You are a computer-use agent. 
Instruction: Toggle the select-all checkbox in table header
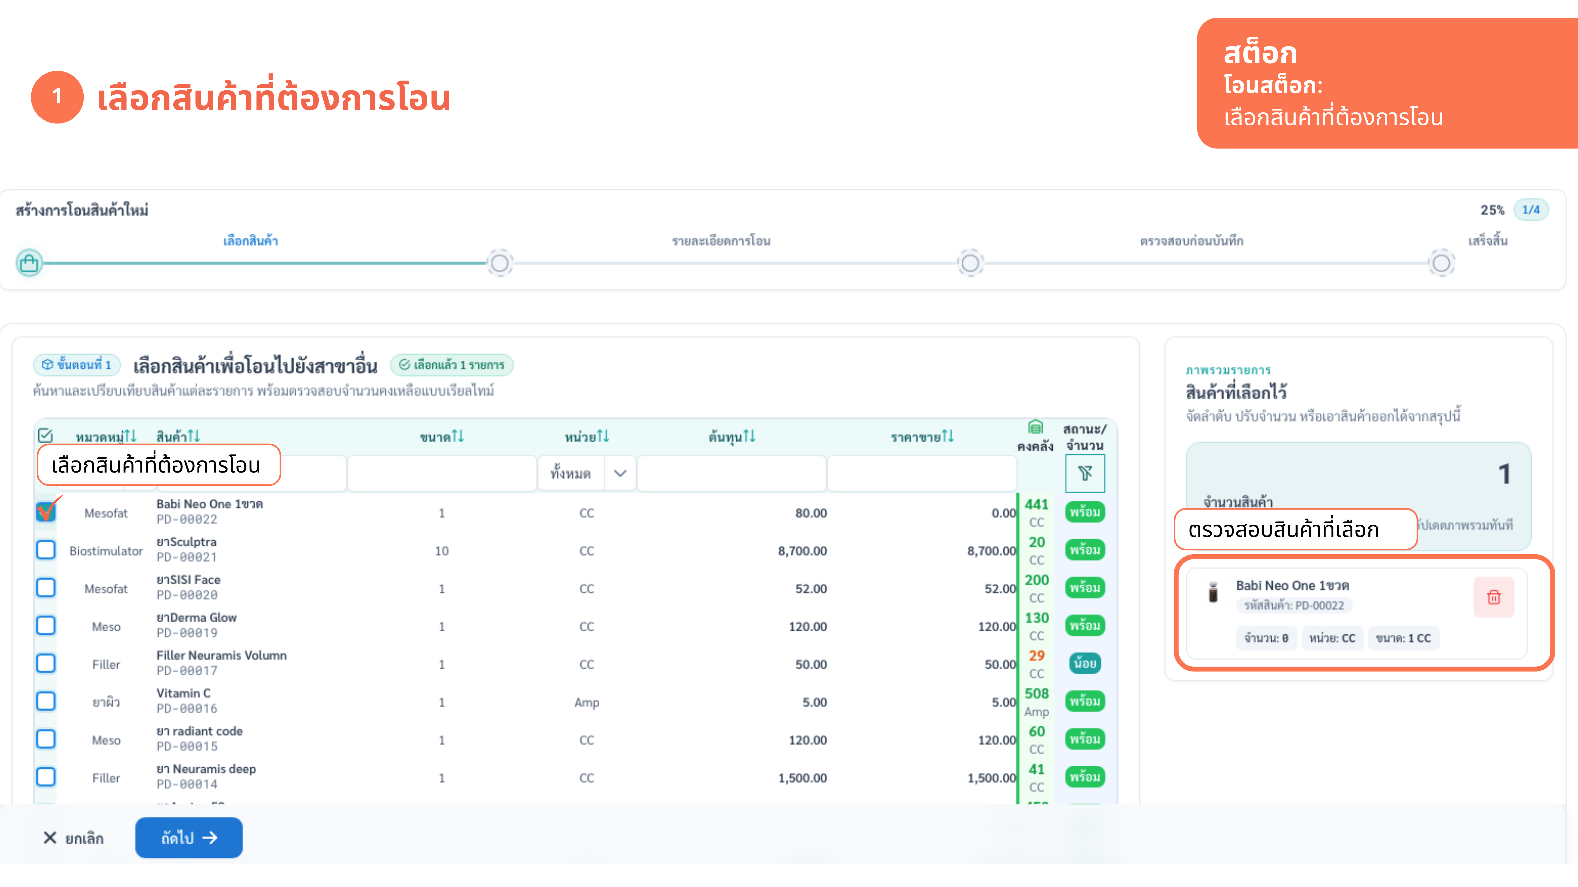click(x=45, y=436)
